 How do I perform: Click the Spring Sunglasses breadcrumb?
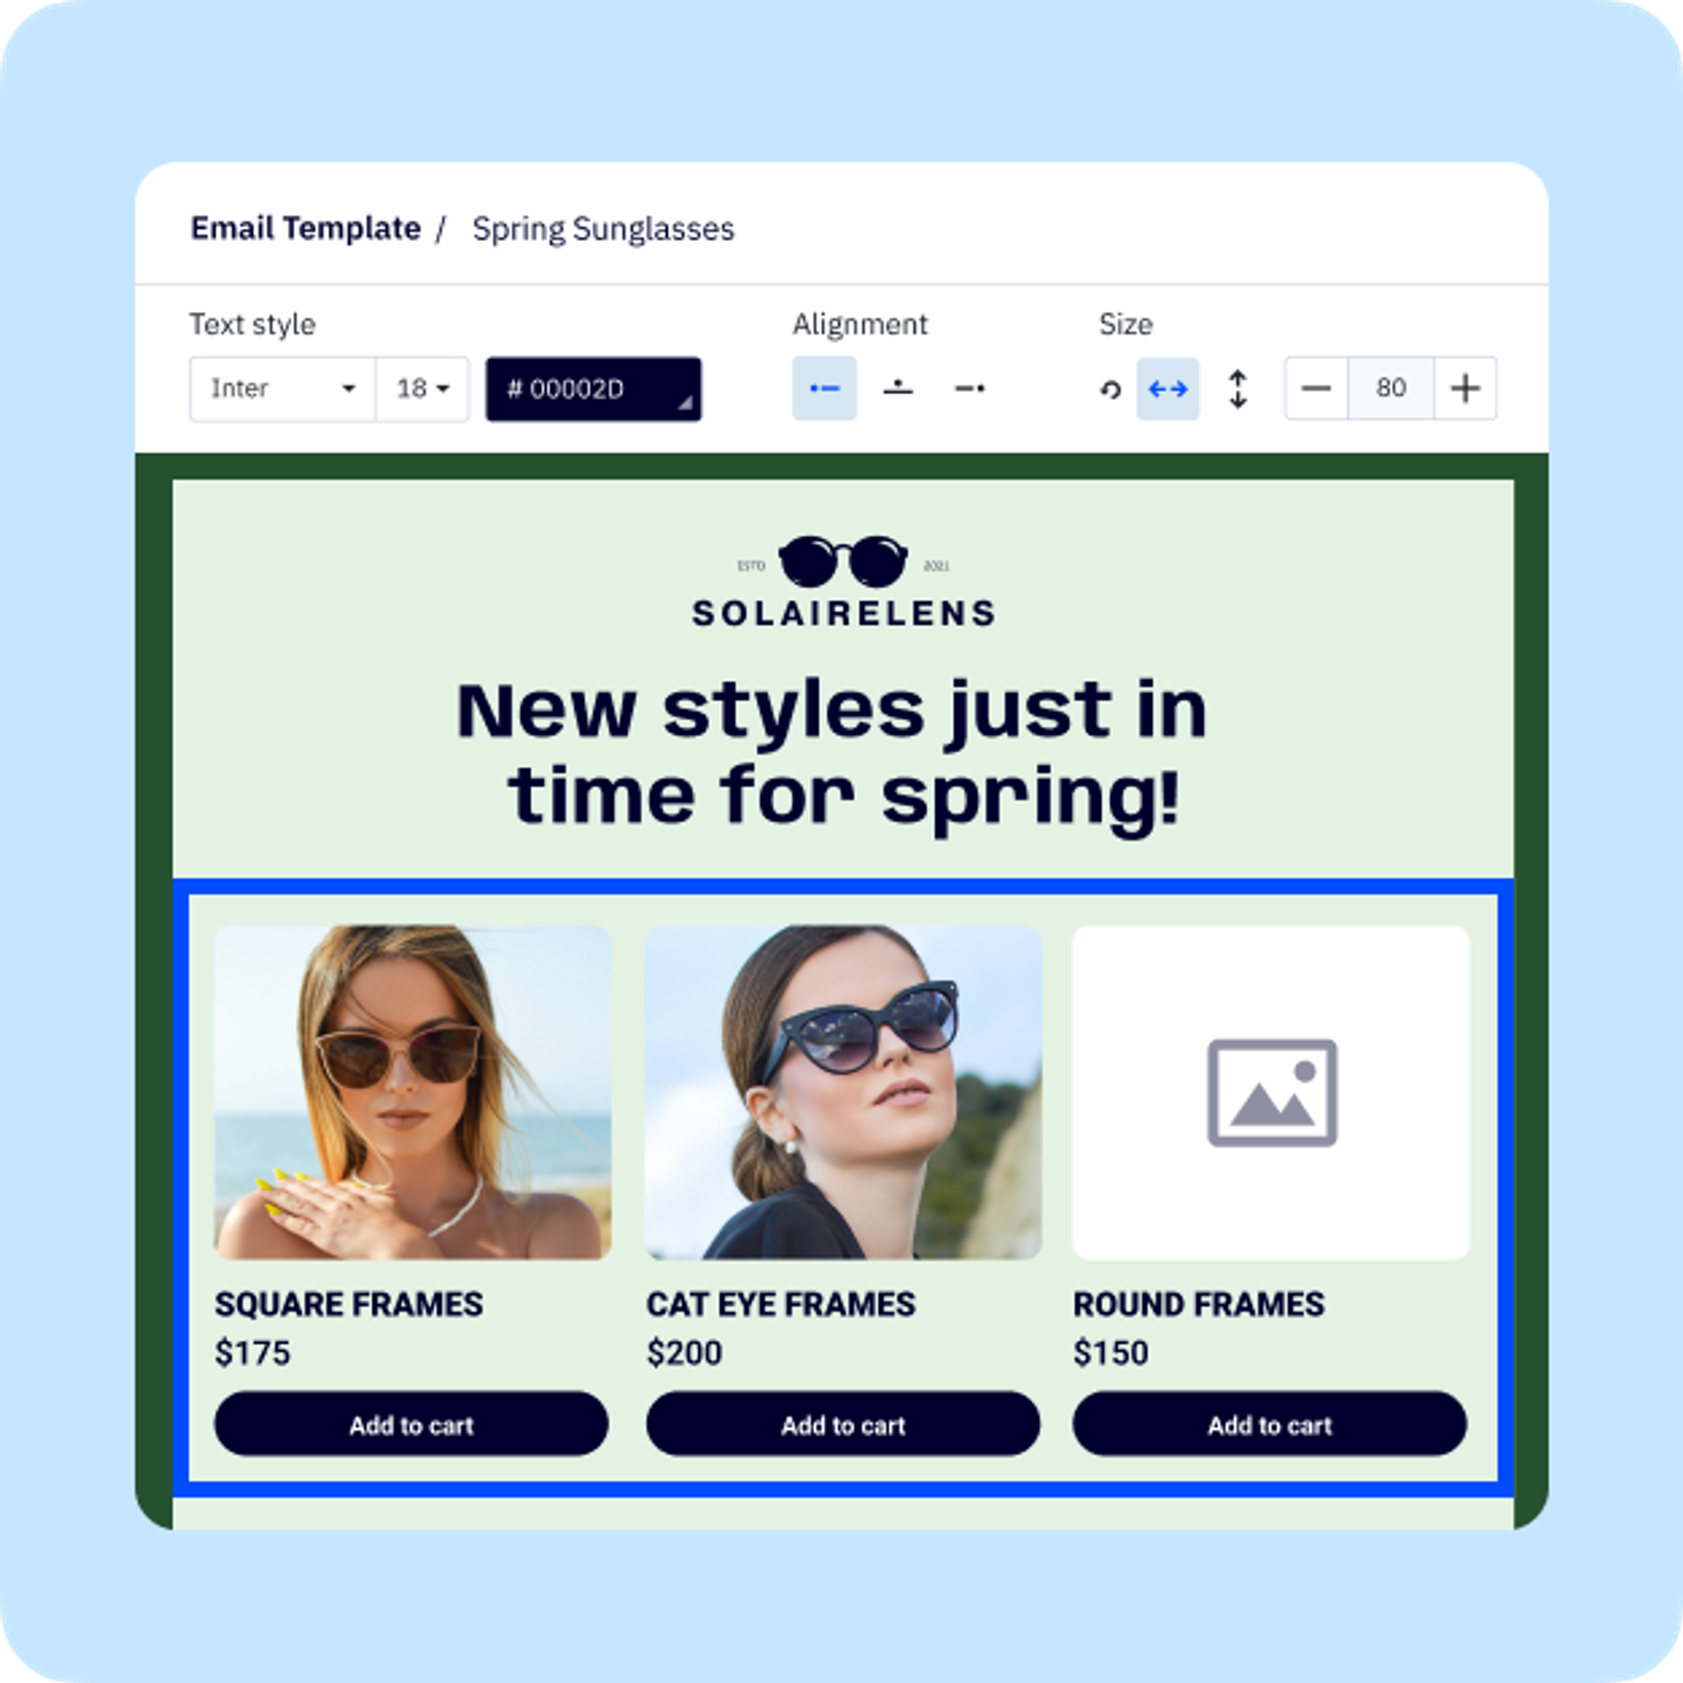click(603, 230)
